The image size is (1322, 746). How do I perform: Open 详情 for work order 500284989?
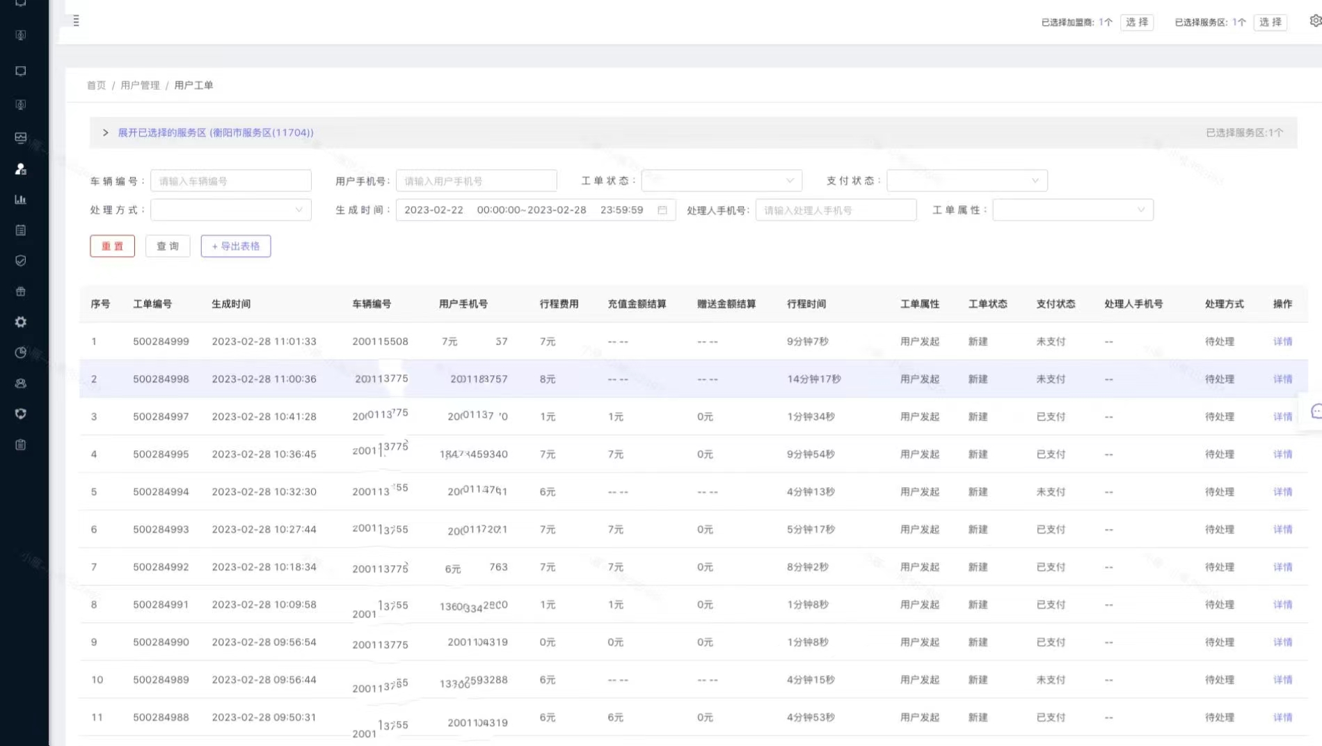[1282, 680]
